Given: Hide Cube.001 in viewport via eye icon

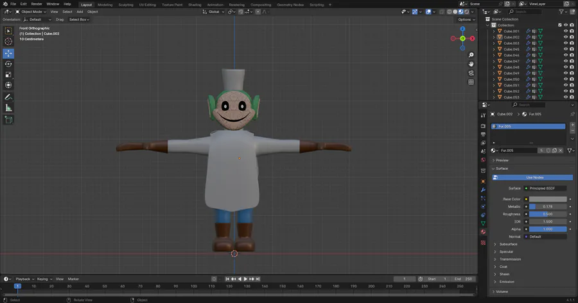Looking at the screenshot, I should pyautogui.click(x=565, y=31).
